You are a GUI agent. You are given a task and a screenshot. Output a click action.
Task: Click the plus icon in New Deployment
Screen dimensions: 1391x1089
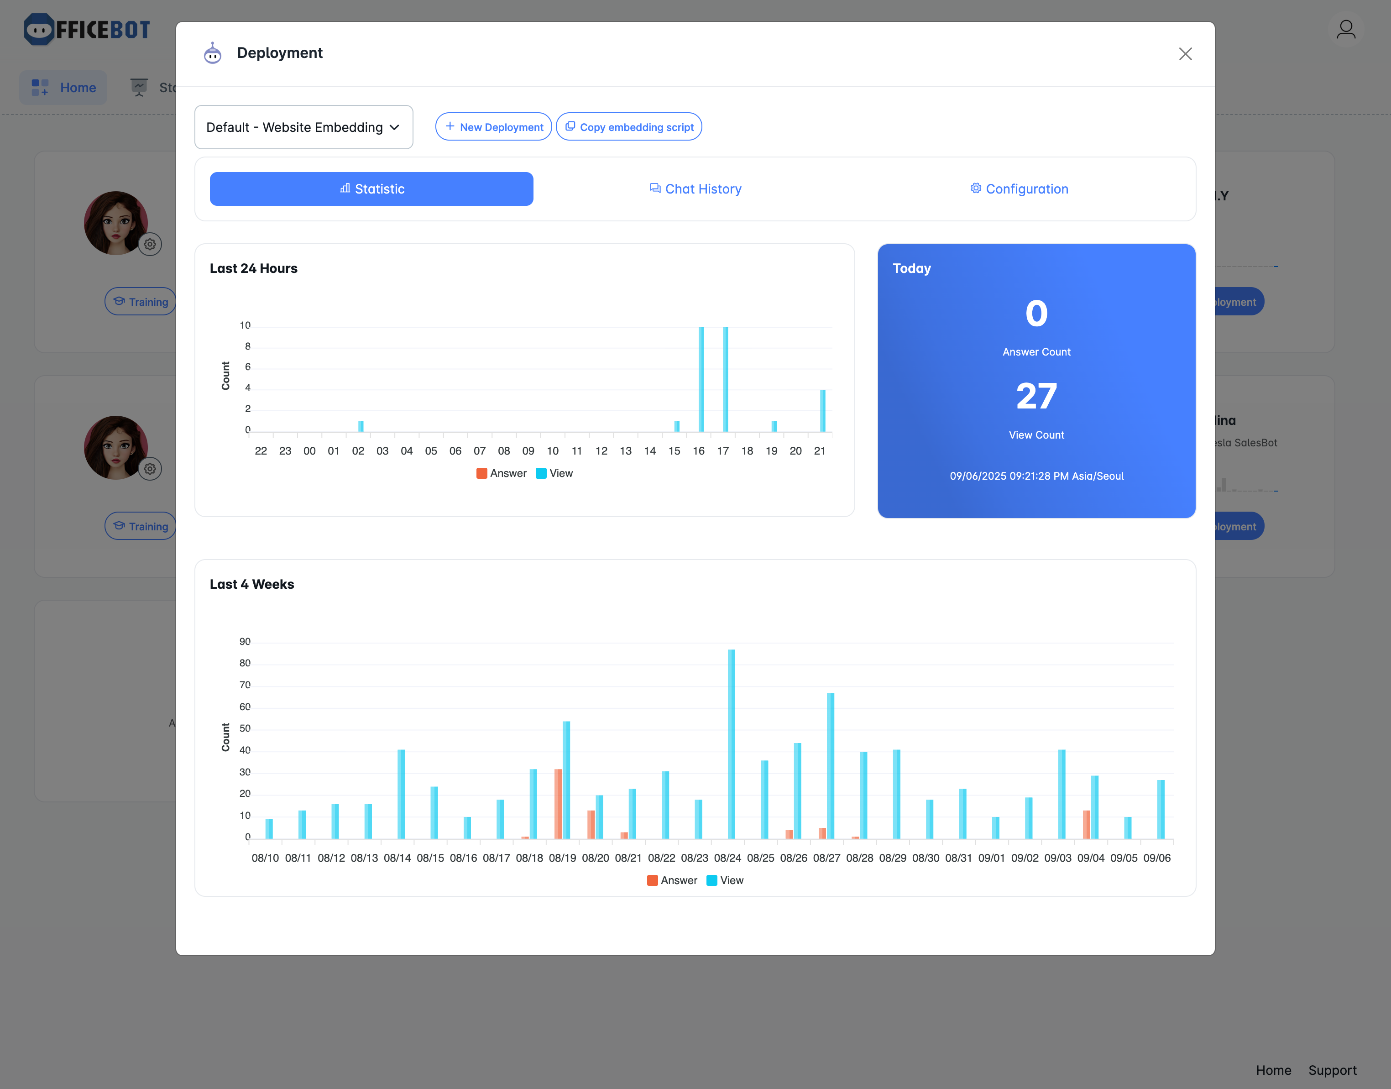click(450, 126)
